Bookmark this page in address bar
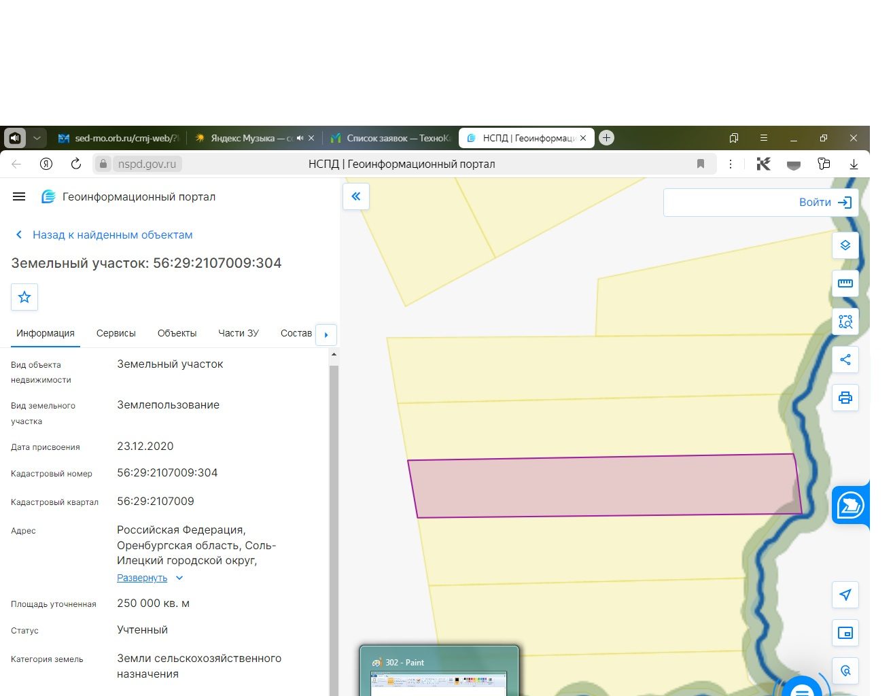Screen dimensions: 893x696 tap(701, 164)
